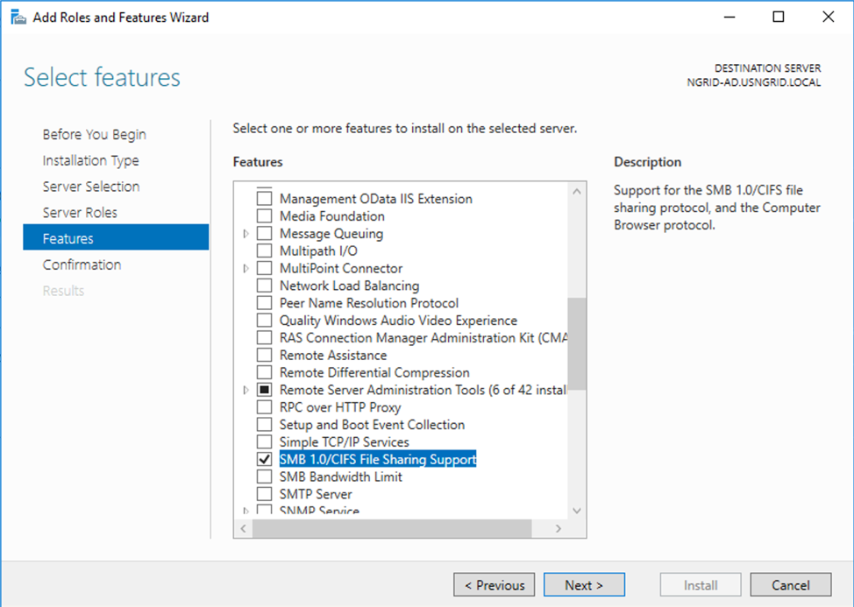This screenshot has width=854, height=607.
Task: Click the wizard icon in title bar
Action: [18, 18]
